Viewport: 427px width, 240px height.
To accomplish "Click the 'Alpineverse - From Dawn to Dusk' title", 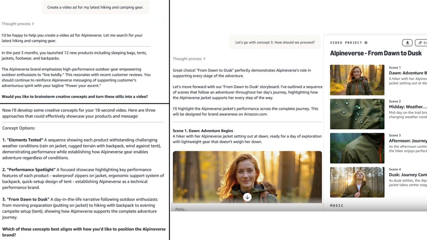I will [376, 53].
